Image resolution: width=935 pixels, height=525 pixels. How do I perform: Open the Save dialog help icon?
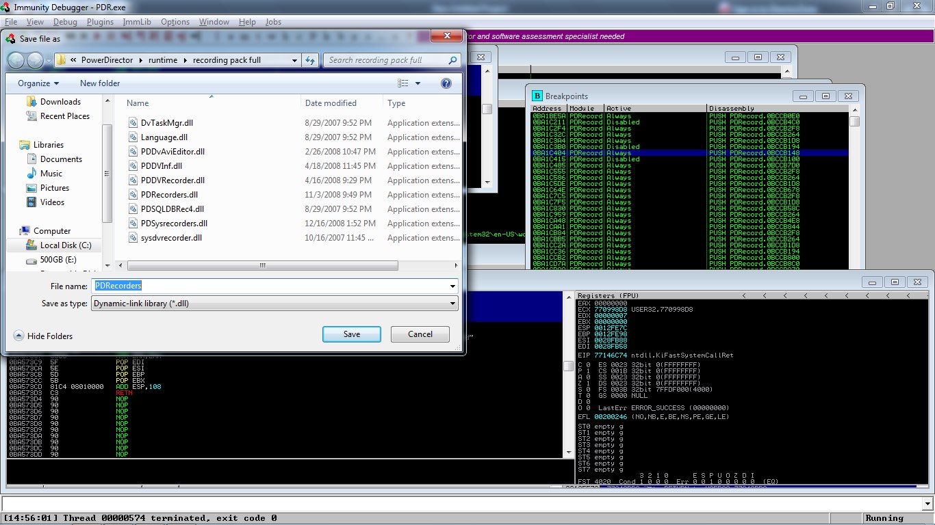click(446, 83)
